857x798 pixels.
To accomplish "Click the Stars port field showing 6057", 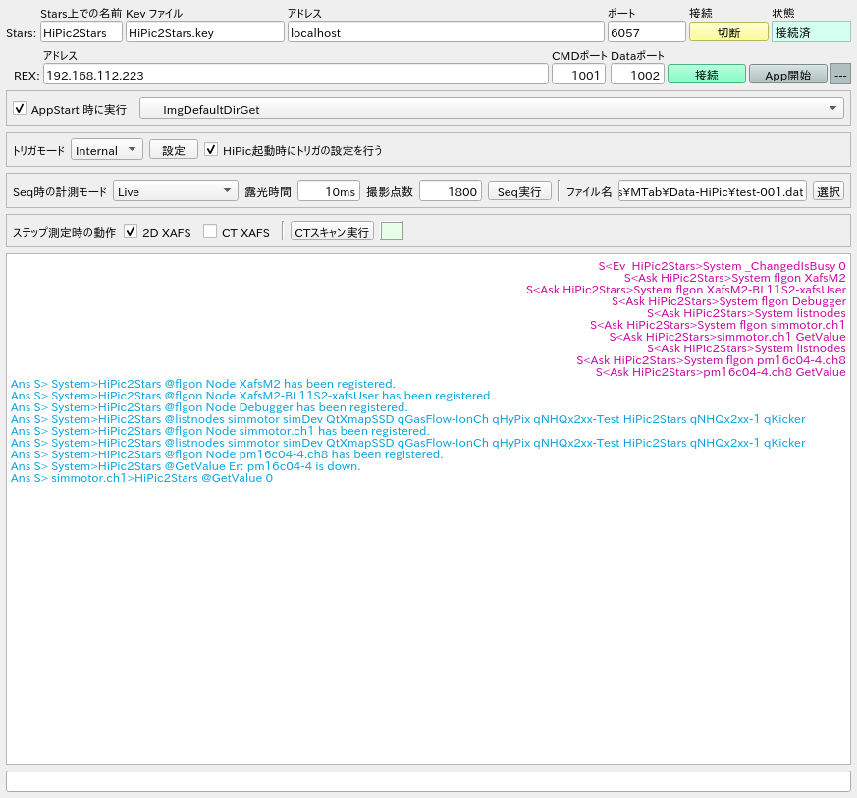I will tap(645, 32).
